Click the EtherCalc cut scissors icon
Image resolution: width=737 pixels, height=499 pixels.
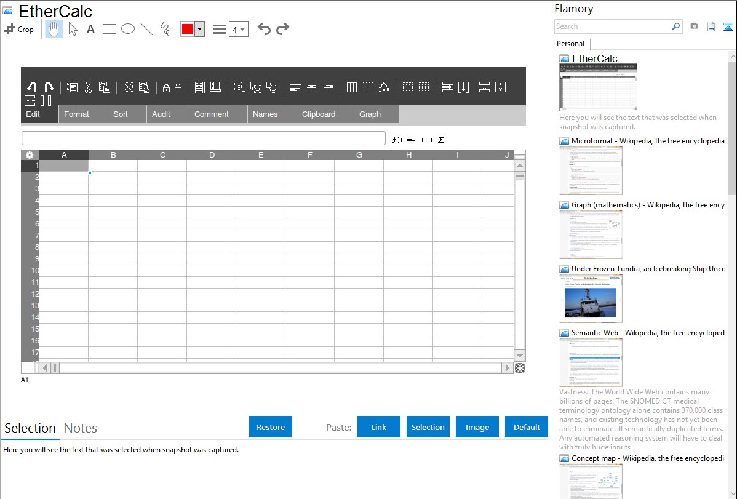88,87
